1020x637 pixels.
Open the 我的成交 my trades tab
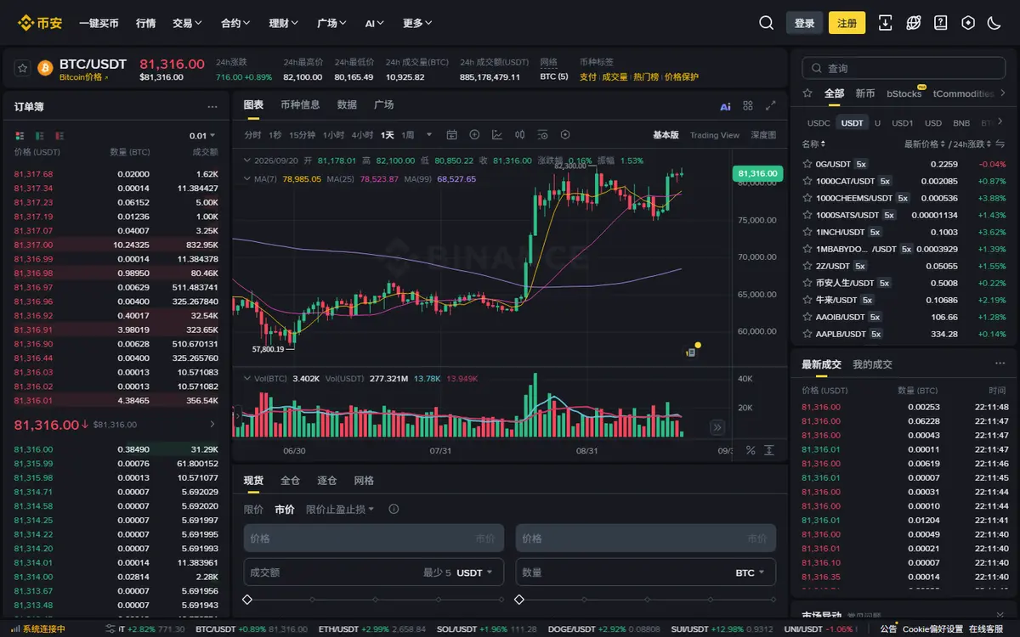click(872, 364)
